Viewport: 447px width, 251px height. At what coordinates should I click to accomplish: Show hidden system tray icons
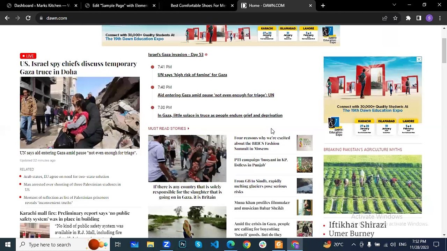[x=353, y=244]
